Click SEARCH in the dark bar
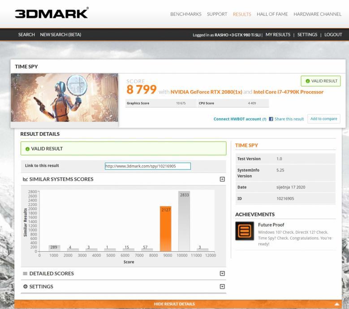Screen dimensions: 349x309 tap(26, 34)
